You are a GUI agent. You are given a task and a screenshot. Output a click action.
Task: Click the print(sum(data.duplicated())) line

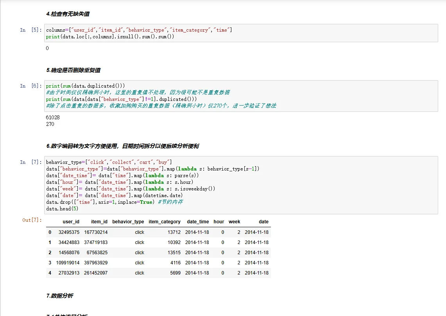click(85, 86)
